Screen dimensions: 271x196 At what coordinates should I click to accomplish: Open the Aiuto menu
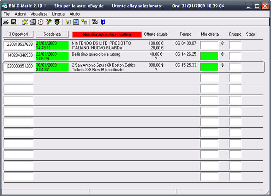tap(75, 14)
